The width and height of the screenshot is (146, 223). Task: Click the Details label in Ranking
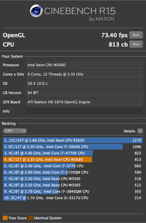(129, 131)
